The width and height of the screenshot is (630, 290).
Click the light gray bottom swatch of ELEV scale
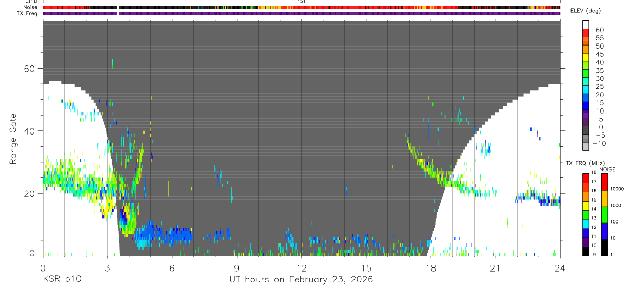586,146
